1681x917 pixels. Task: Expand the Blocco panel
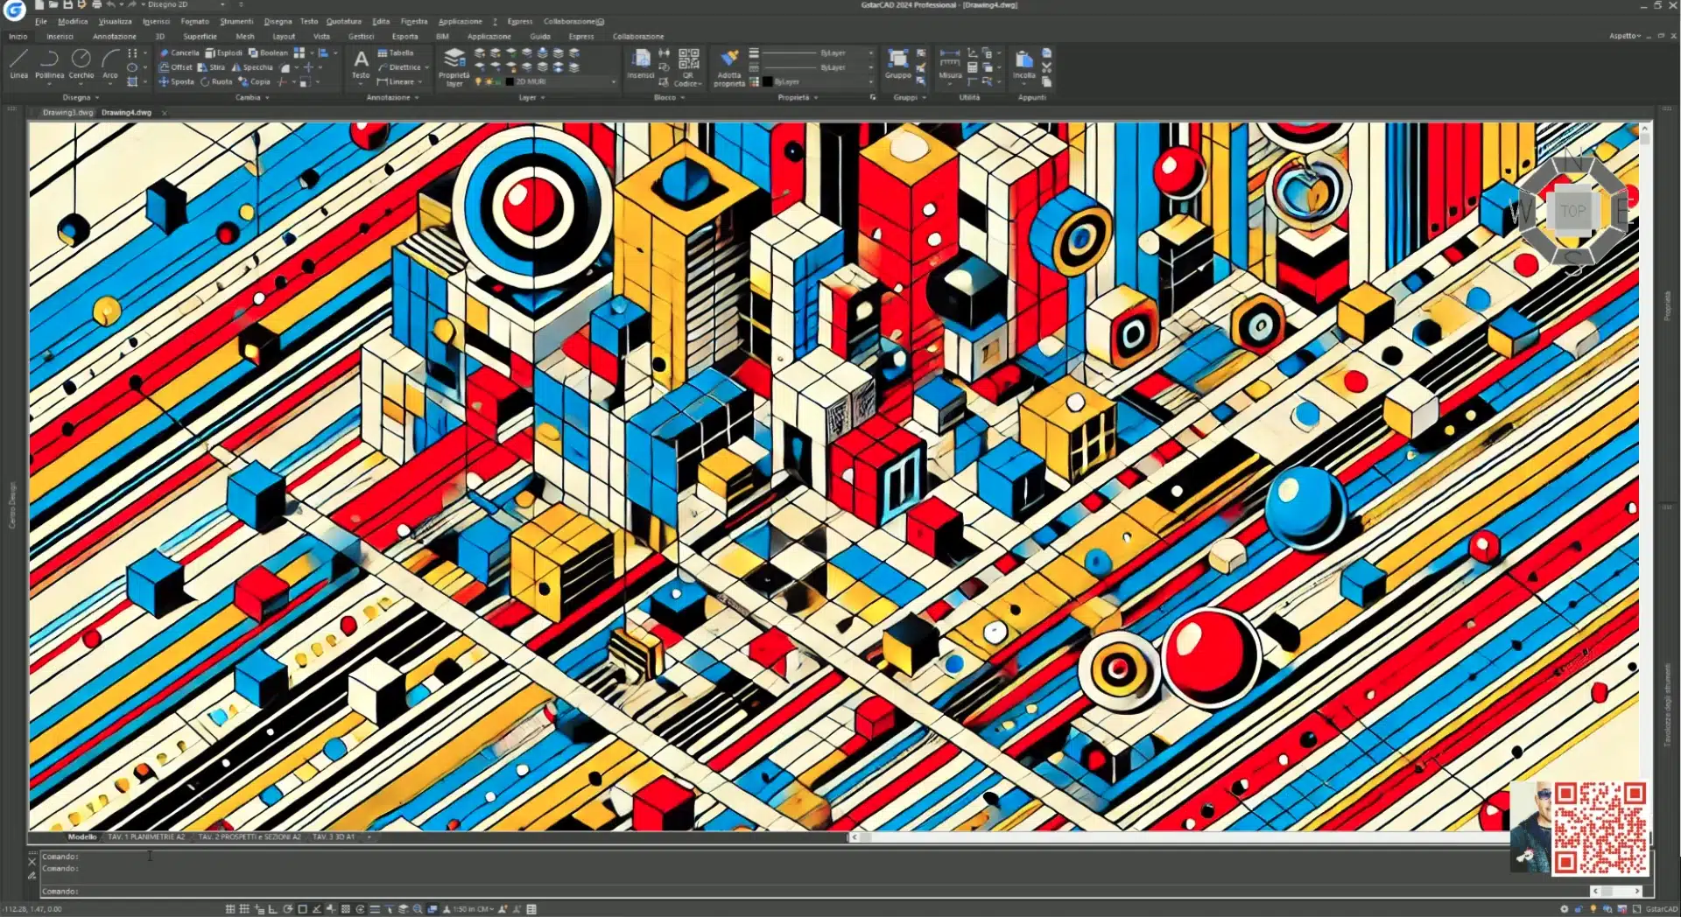tap(669, 97)
